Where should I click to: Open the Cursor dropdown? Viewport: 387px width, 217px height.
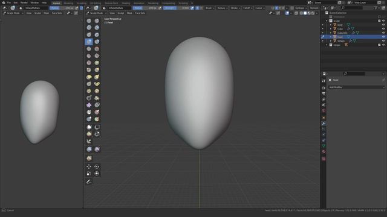[x=259, y=8]
